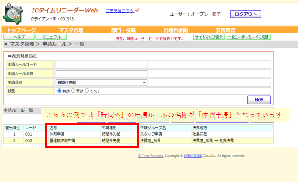Focus the 申請ルール名称 input field
The width and height of the screenshot is (298, 182).
[101, 74]
